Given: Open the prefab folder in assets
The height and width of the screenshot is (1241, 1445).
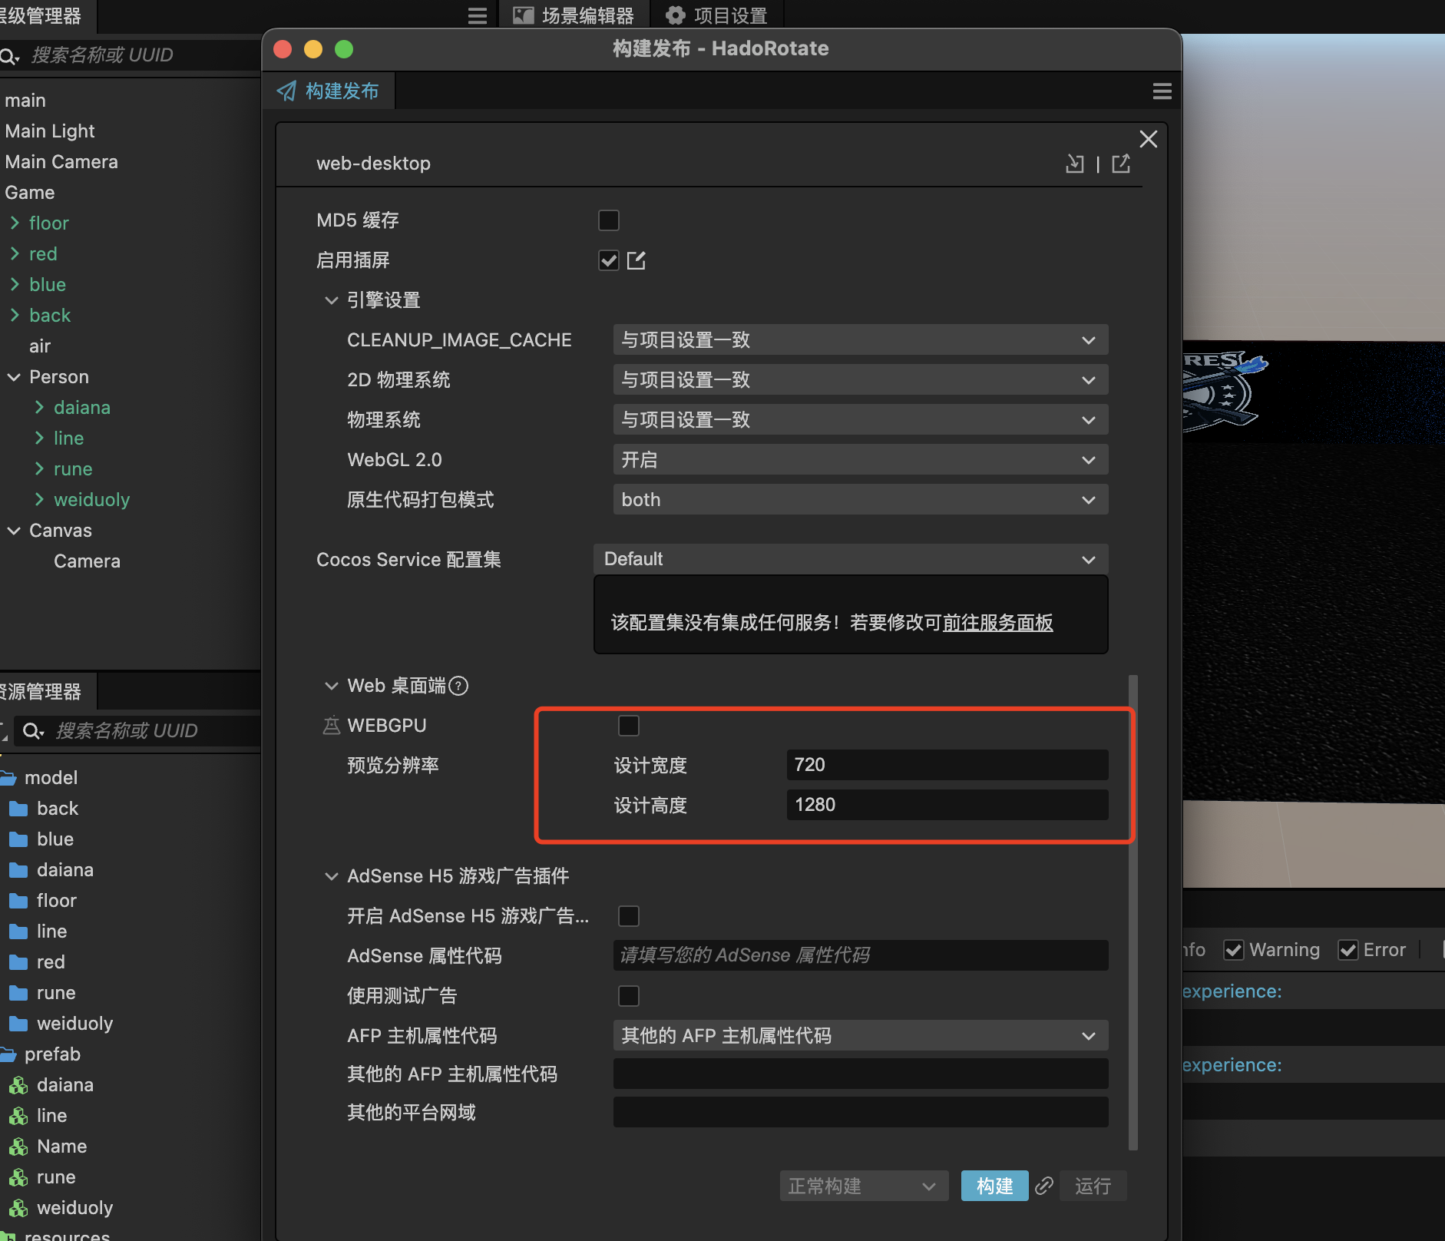Looking at the screenshot, I should pos(52,1054).
